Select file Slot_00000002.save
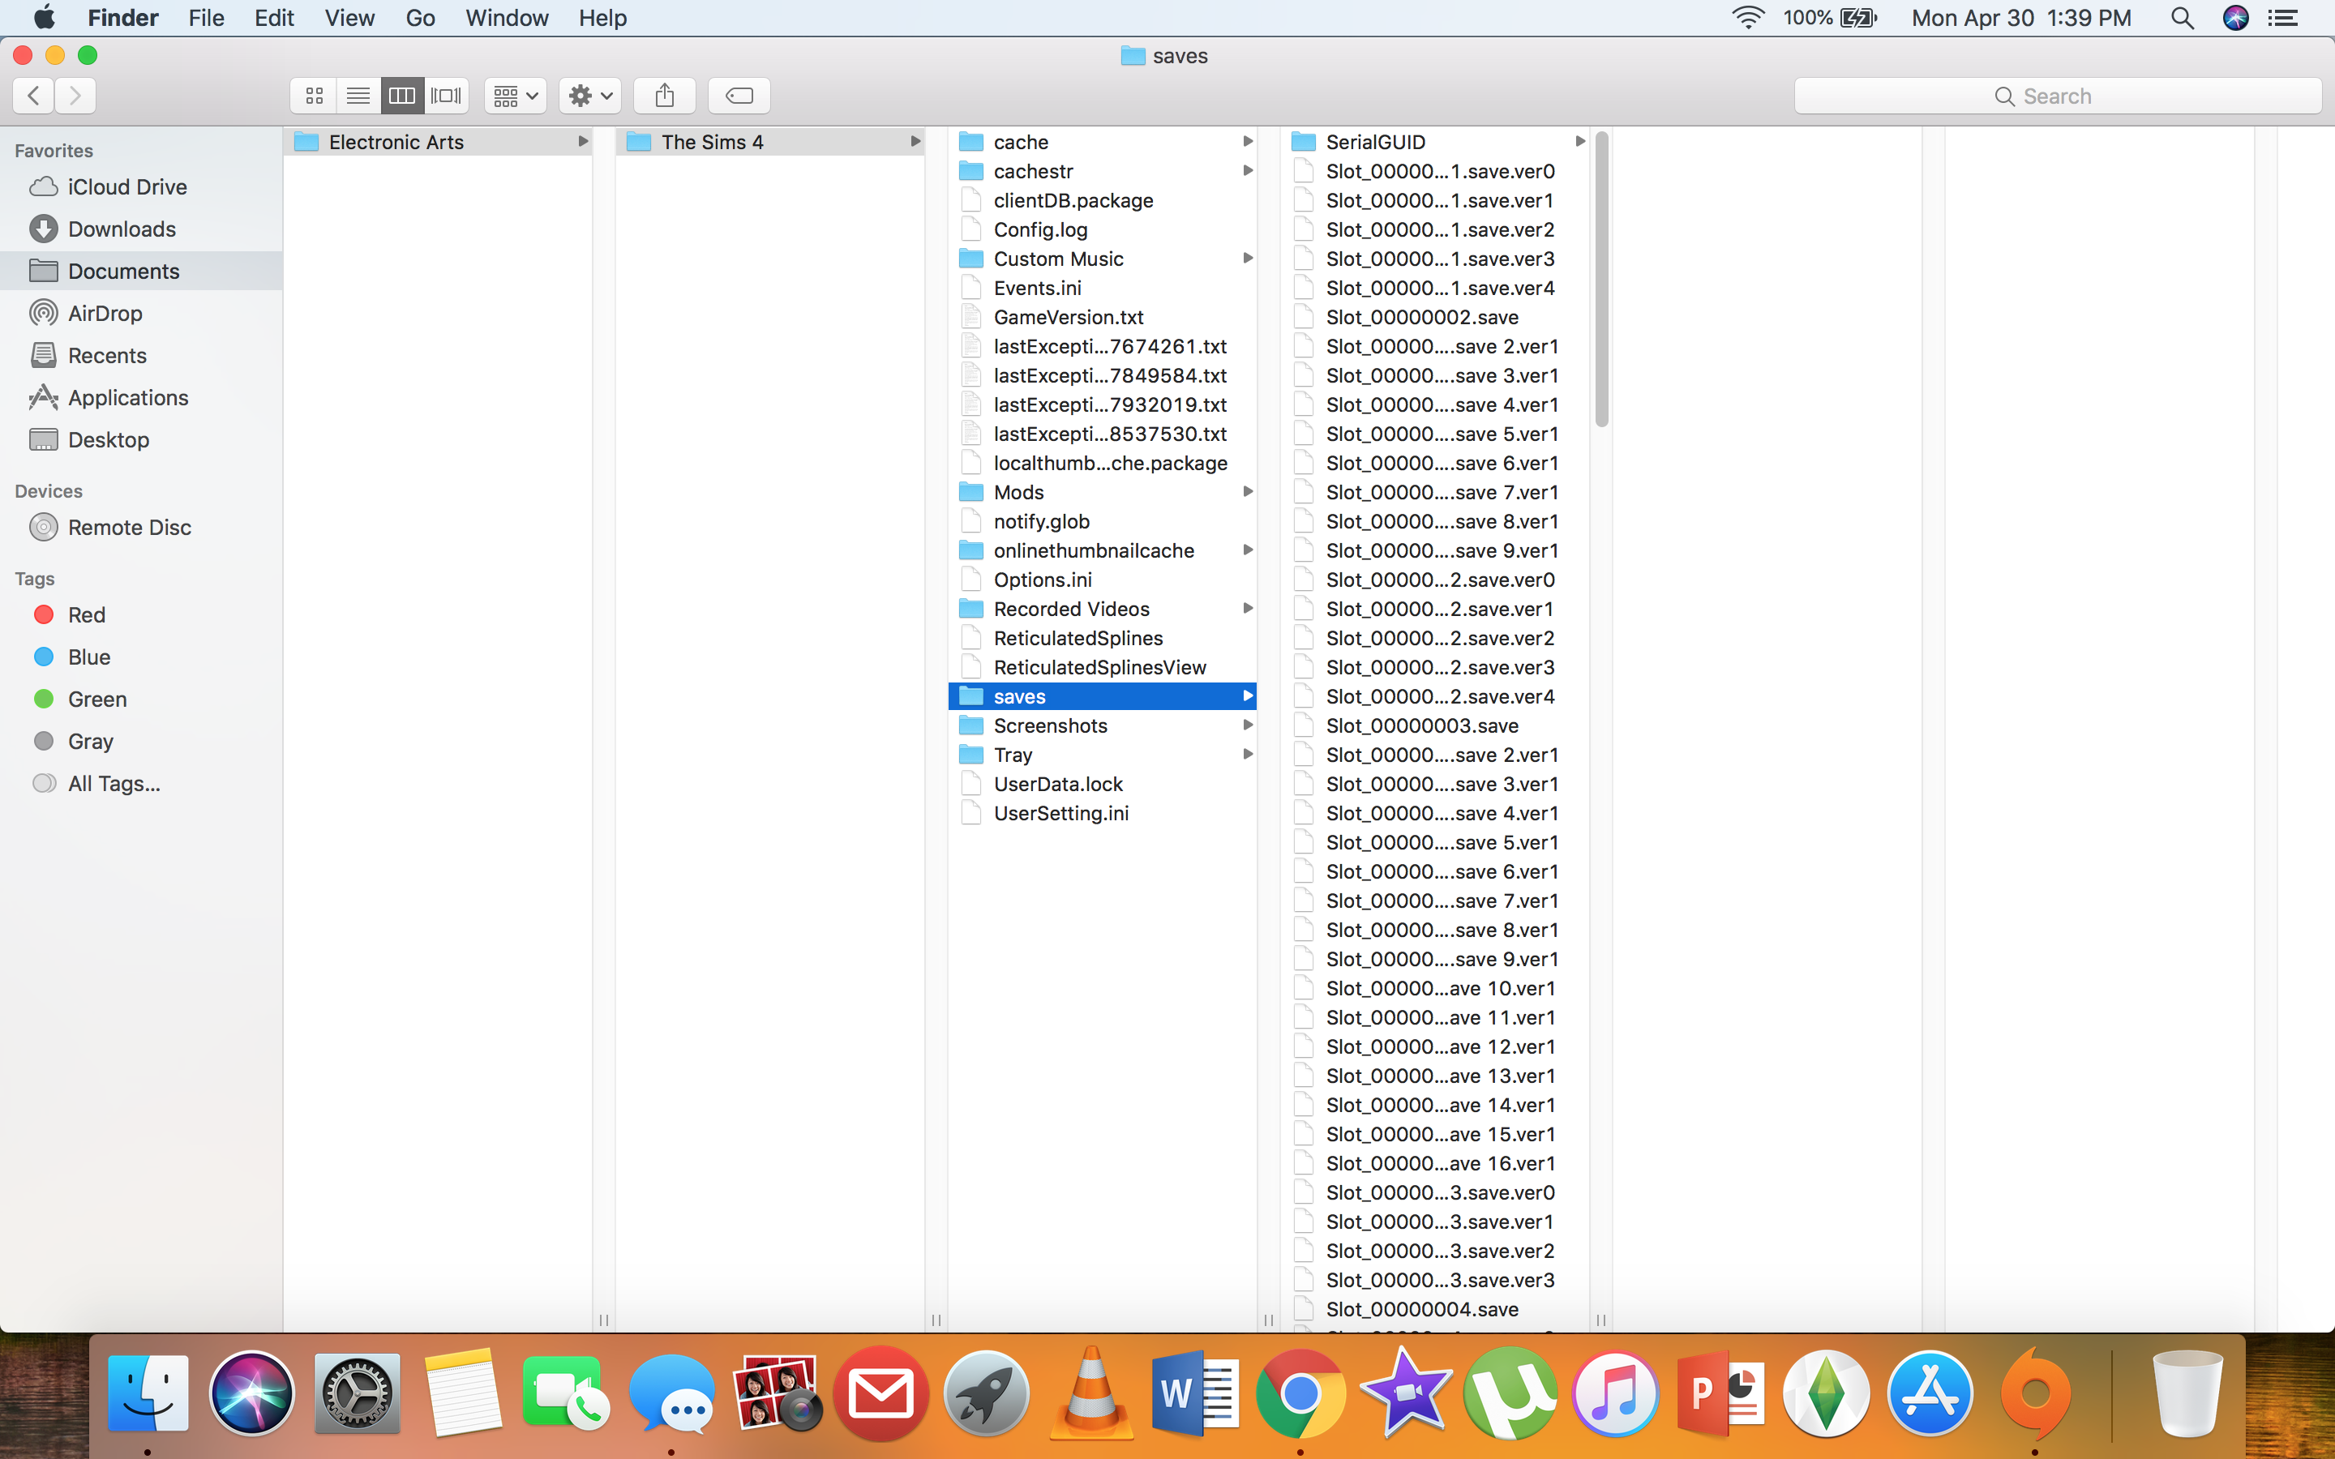 (x=1436, y=318)
